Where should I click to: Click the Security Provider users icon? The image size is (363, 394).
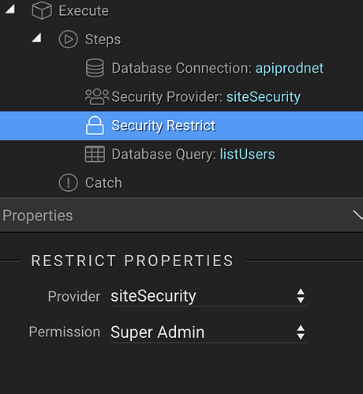pyautogui.click(x=97, y=96)
